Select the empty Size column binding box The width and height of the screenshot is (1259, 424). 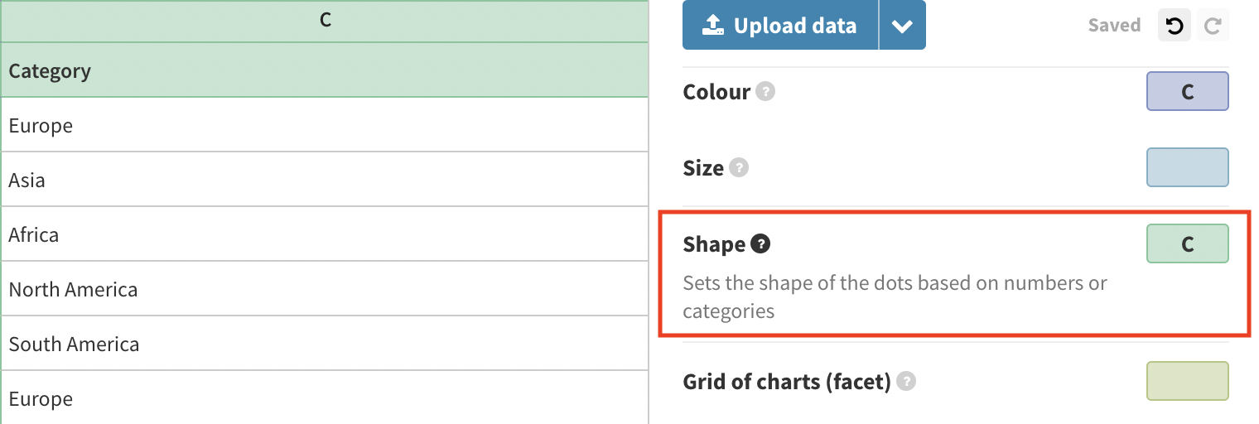click(1188, 167)
